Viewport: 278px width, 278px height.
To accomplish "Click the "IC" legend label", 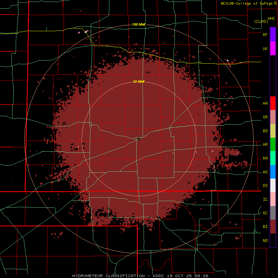I will tap(265, 200).
